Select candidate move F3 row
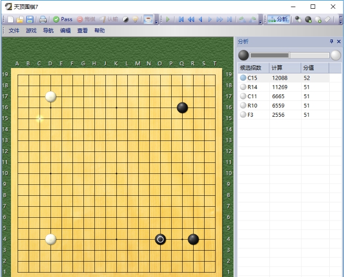Viewport: 344px width, 277px height. (284, 115)
